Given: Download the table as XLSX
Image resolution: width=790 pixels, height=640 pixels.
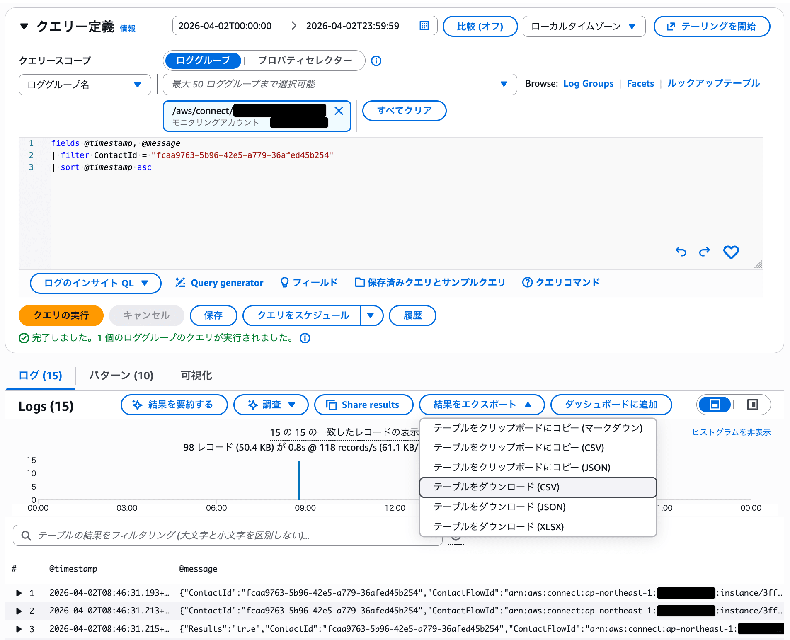Looking at the screenshot, I should (538, 527).
